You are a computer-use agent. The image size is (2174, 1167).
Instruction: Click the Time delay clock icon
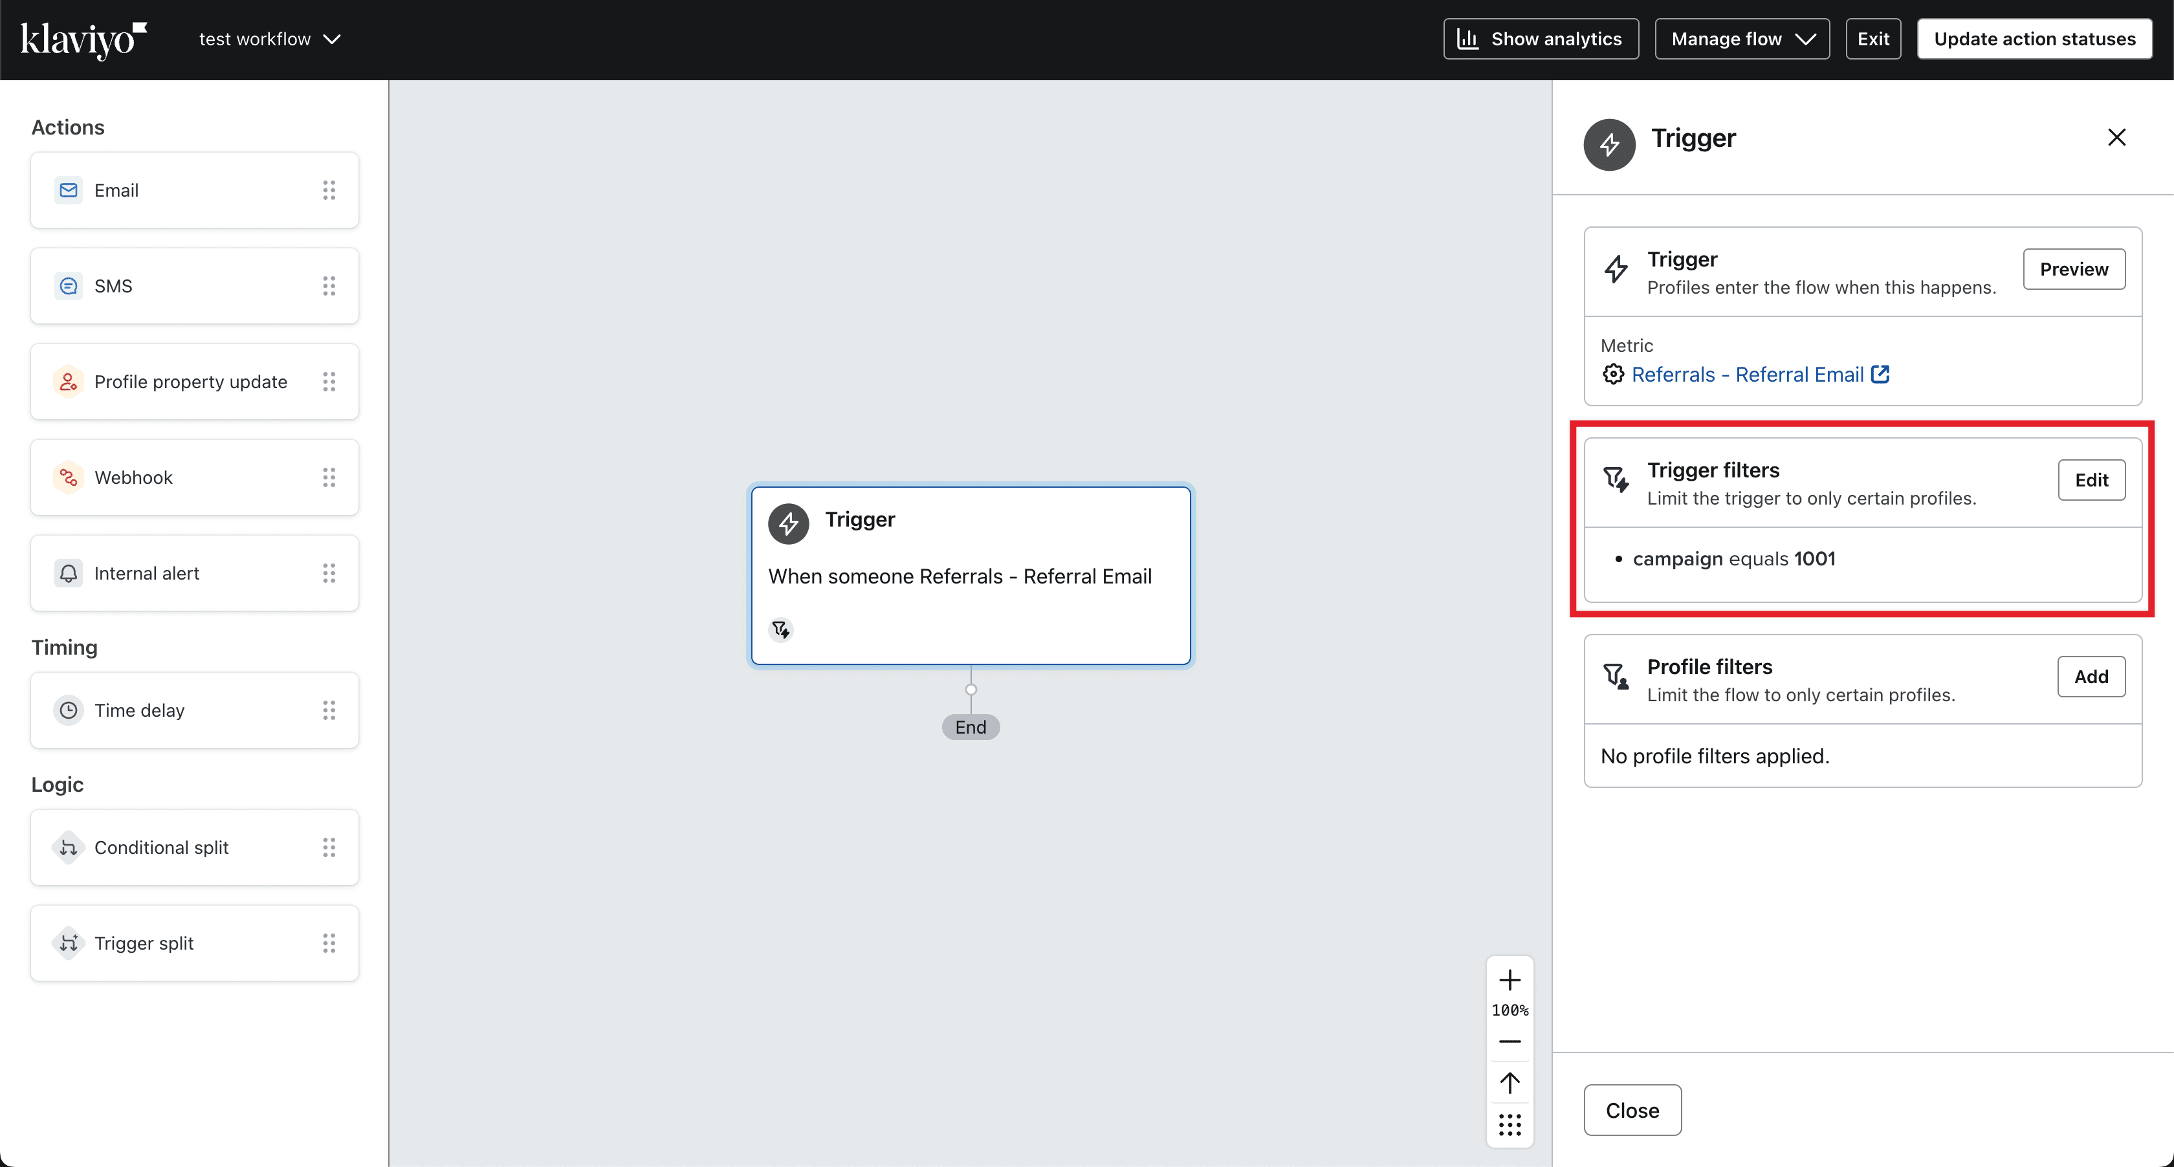[x=69, y=710]
